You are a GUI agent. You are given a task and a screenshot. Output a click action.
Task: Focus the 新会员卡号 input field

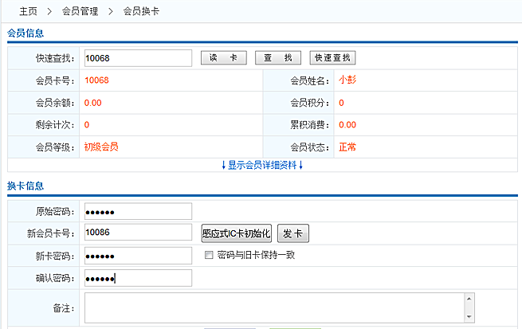[138, 232]
